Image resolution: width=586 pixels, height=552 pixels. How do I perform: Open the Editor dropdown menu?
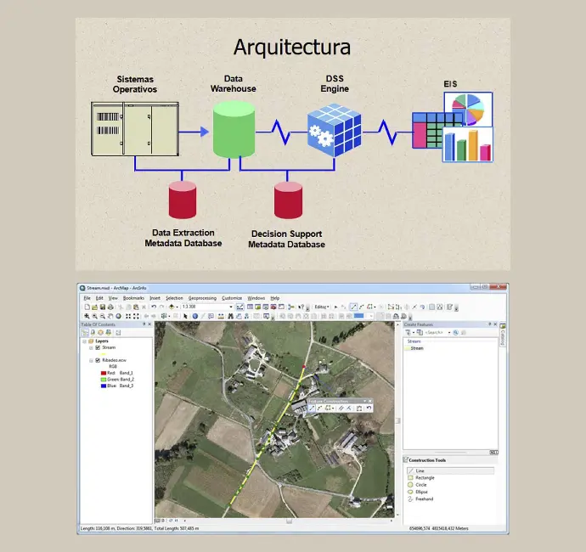(322, 307)
